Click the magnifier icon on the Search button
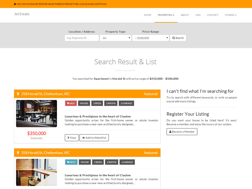 (173, 37)
